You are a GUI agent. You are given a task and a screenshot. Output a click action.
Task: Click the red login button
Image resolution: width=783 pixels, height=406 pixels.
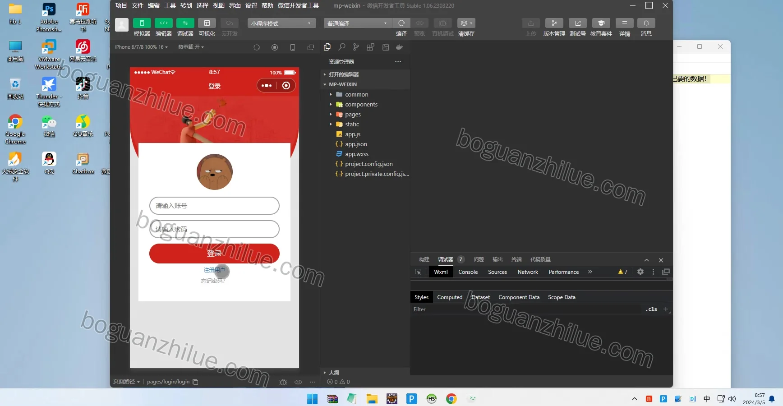pyautogui.click(x=214, y=254)
